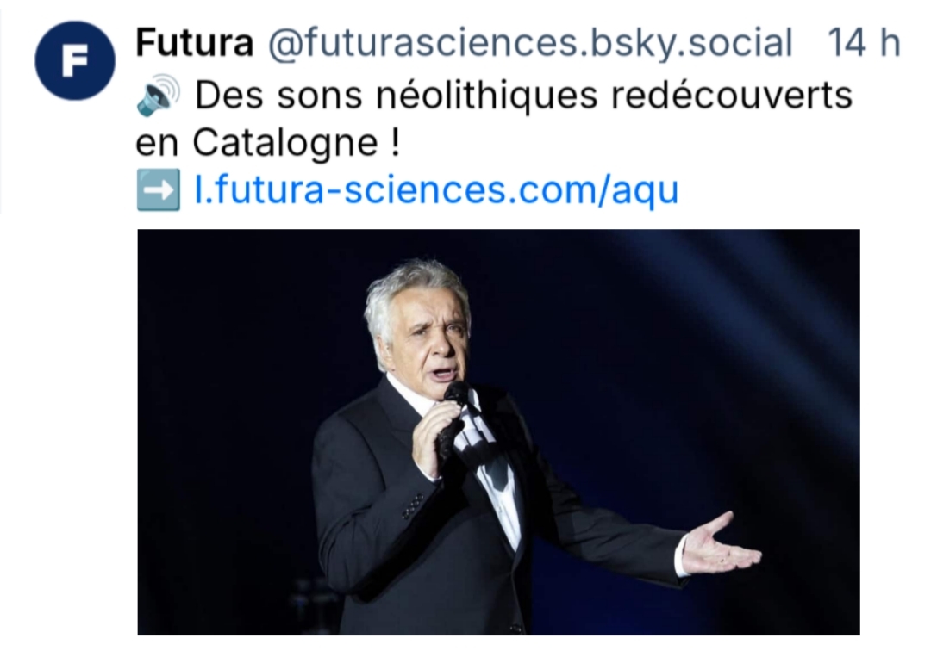Click the 14 h timestamp
This screenshot has width=931, height=657.
pos(863,43)
